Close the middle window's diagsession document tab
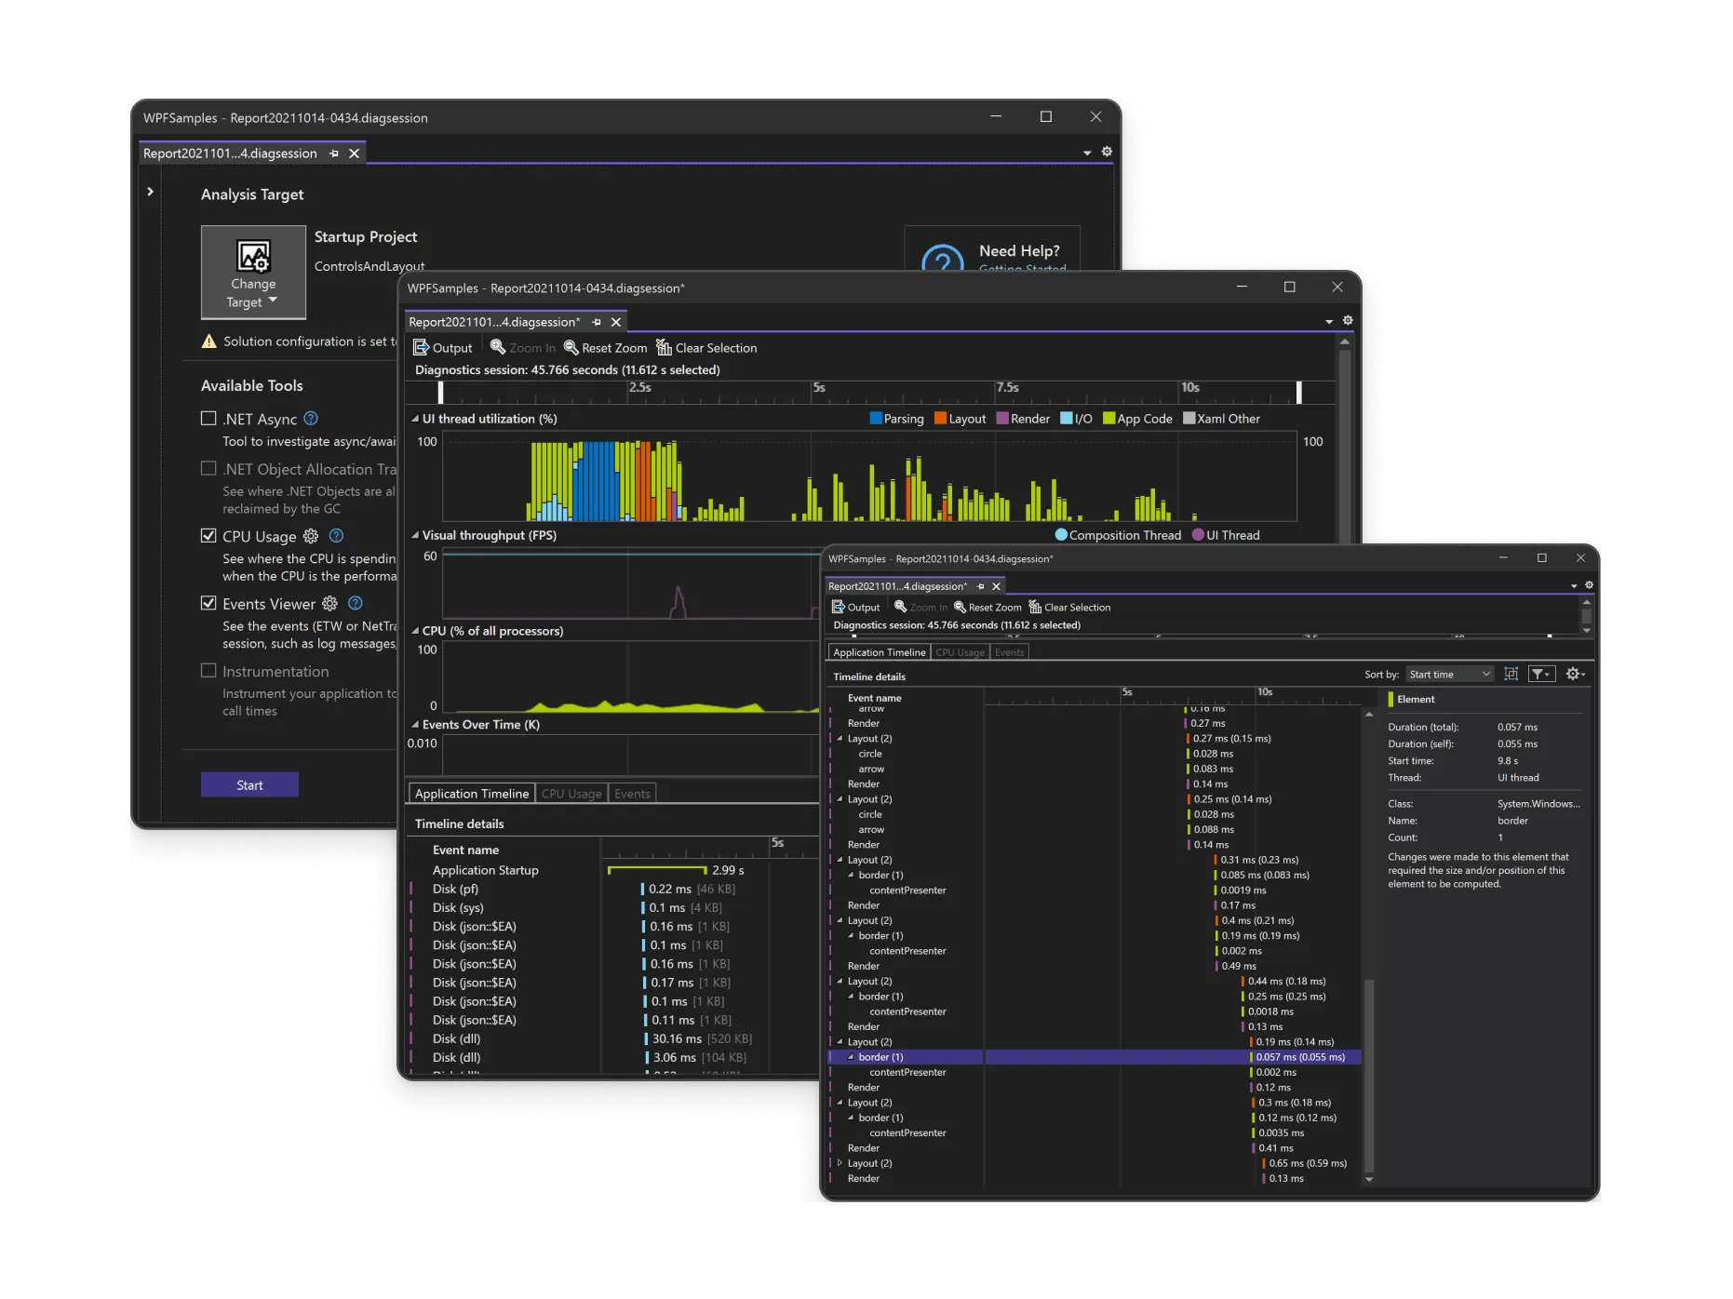 click(616, 322)
